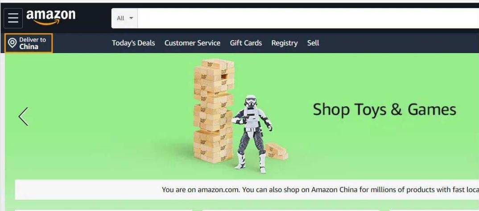479x211 pixels.
Task: Open the Registry page
Action: click(285, 43)
